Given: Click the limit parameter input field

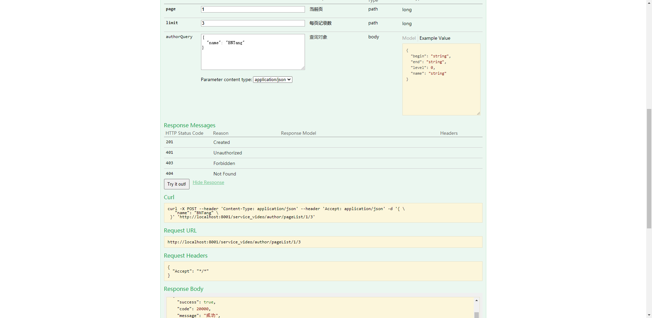Looking at the screenshot, I should coord(253,23).
